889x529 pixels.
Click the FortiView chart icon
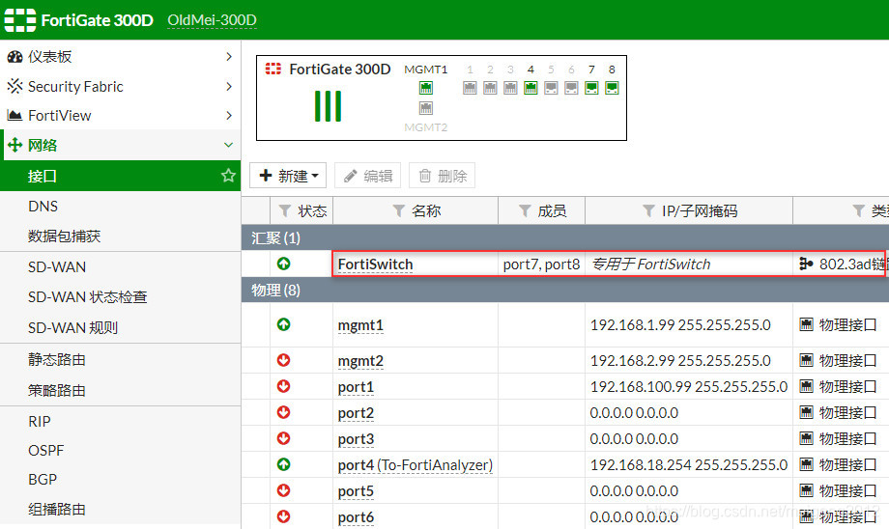(14, 116)
